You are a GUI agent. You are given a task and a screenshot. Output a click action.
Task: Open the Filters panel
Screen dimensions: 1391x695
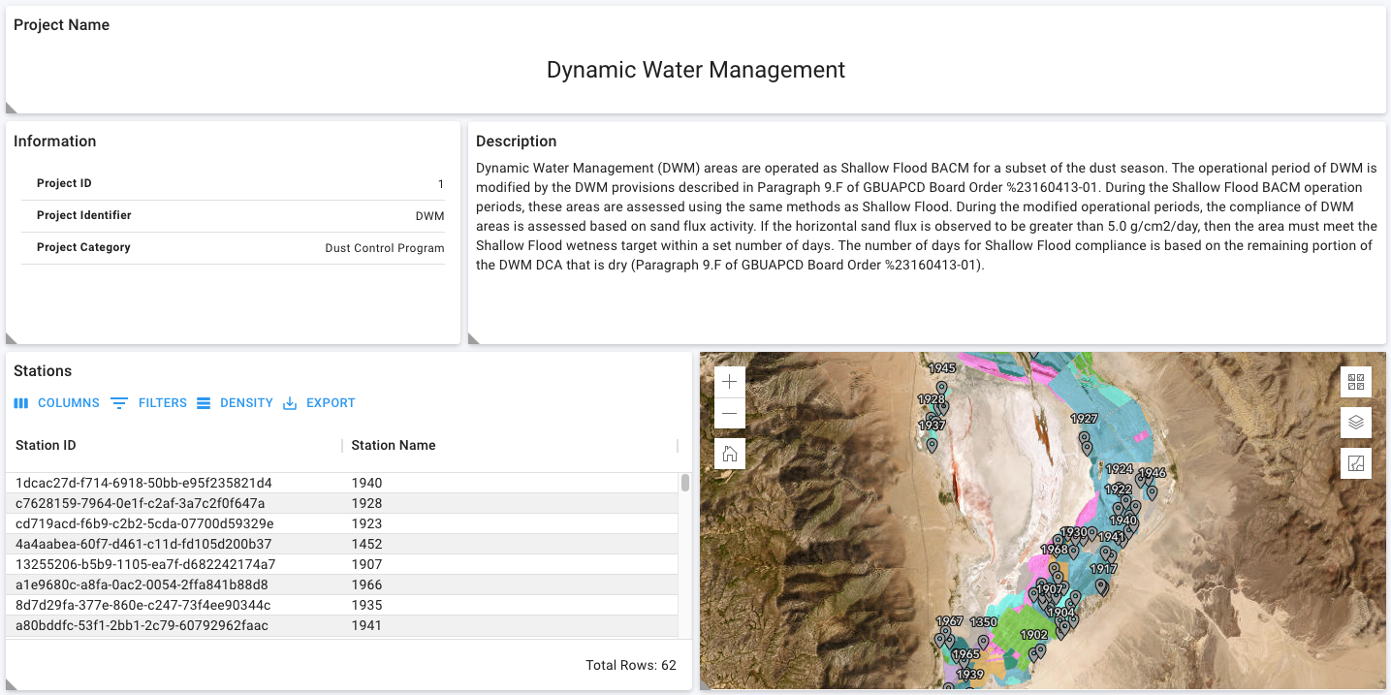(x=148, y=403)
